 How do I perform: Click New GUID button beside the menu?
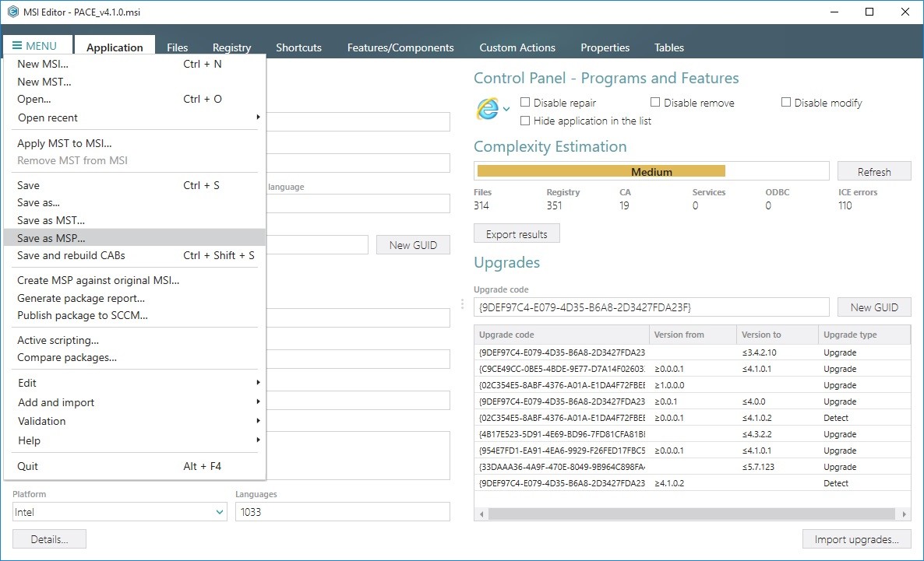point(413,245)
